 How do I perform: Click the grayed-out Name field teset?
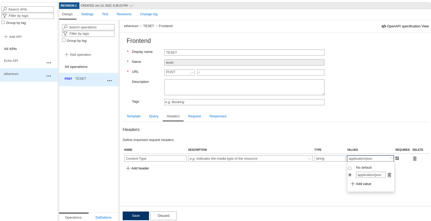(244, 63)
